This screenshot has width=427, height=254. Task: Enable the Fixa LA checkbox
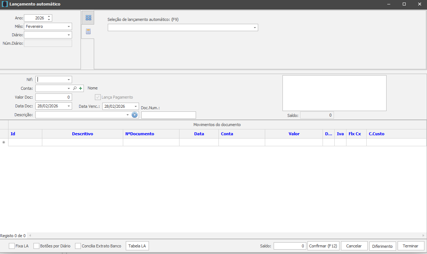[12, 246]
